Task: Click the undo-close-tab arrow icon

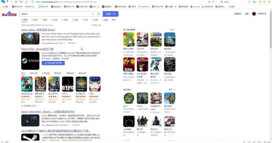Action: [21, 2]
